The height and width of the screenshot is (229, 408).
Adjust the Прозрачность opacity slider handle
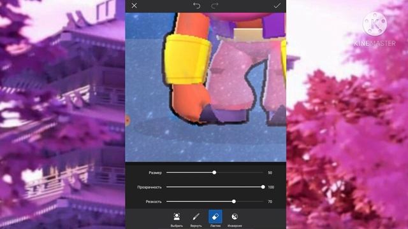click(x=263, y=187)
